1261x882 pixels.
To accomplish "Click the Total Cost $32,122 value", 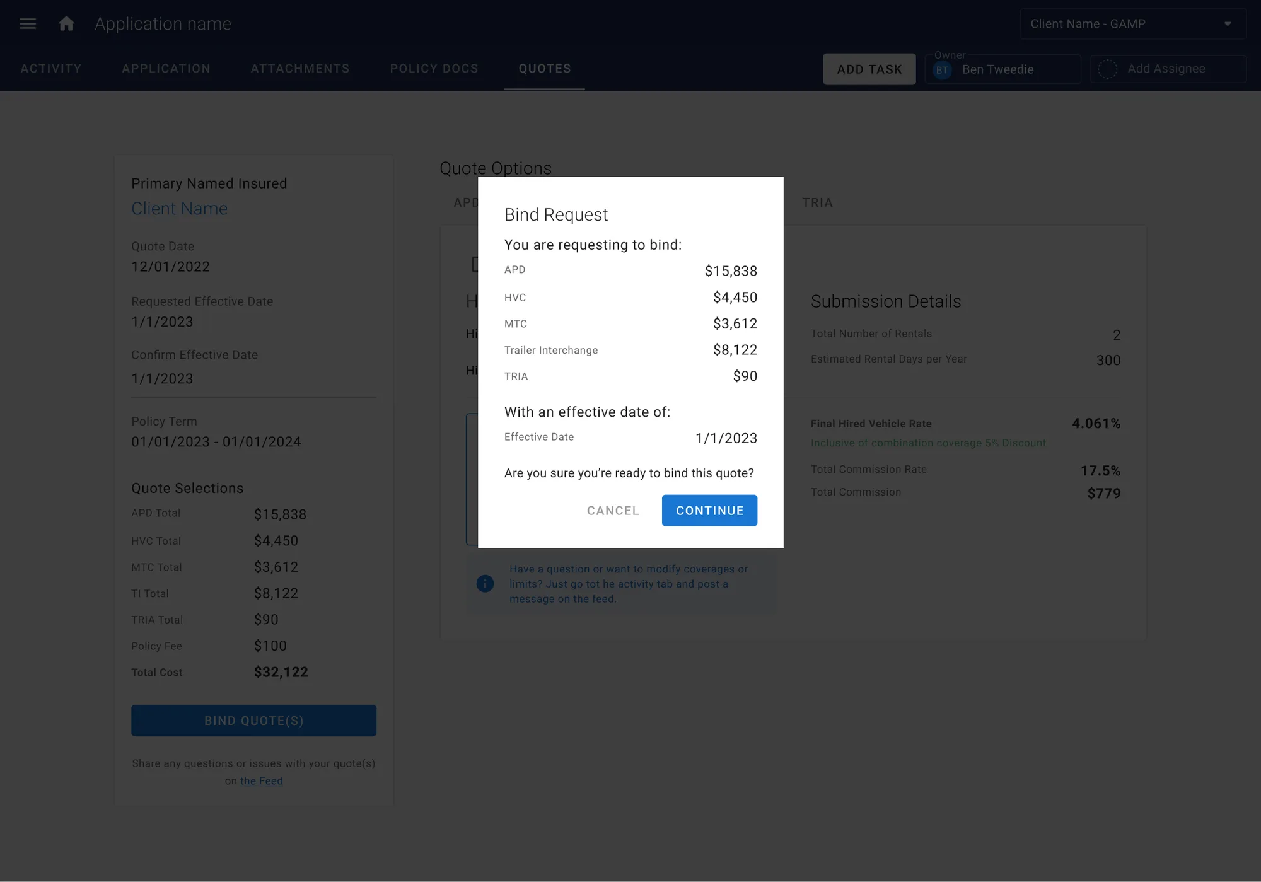I will [281, 673].
